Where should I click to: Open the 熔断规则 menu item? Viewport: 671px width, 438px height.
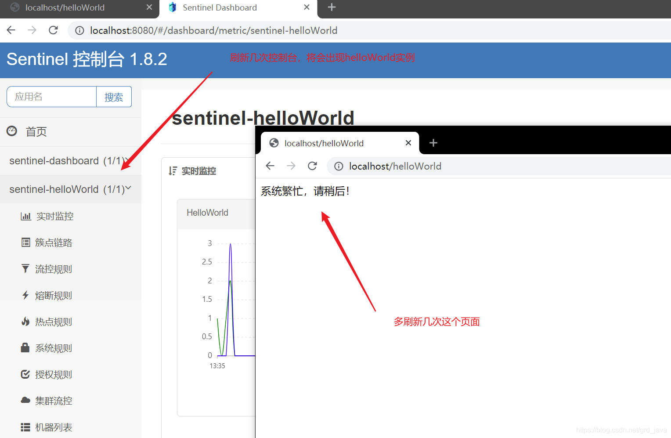click(x=54, y=295)
